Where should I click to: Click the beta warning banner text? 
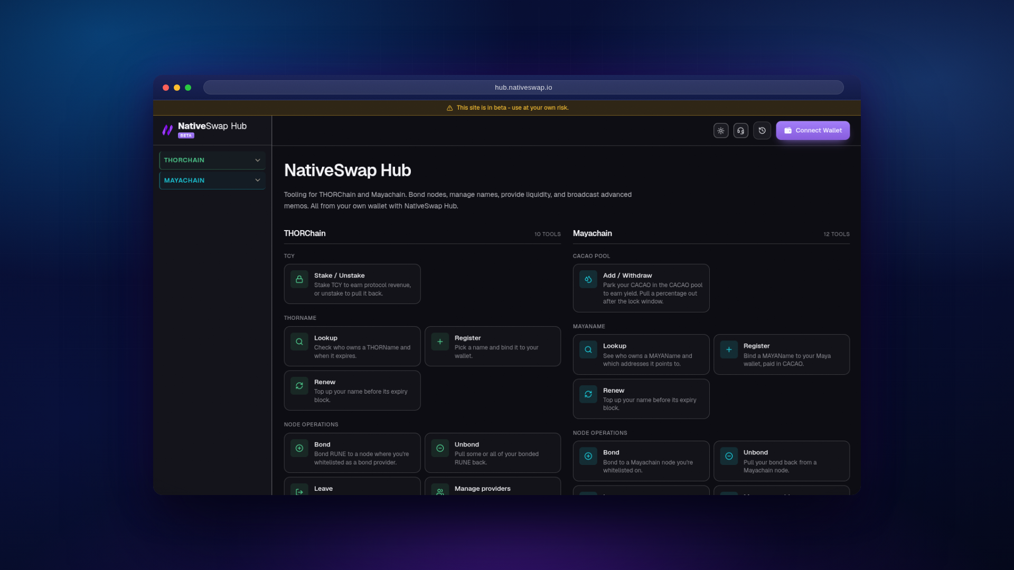[512, 108]
